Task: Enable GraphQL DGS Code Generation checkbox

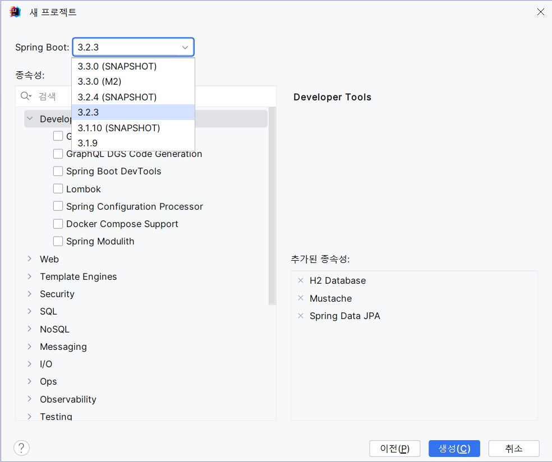Action: (x=58, y=154)
